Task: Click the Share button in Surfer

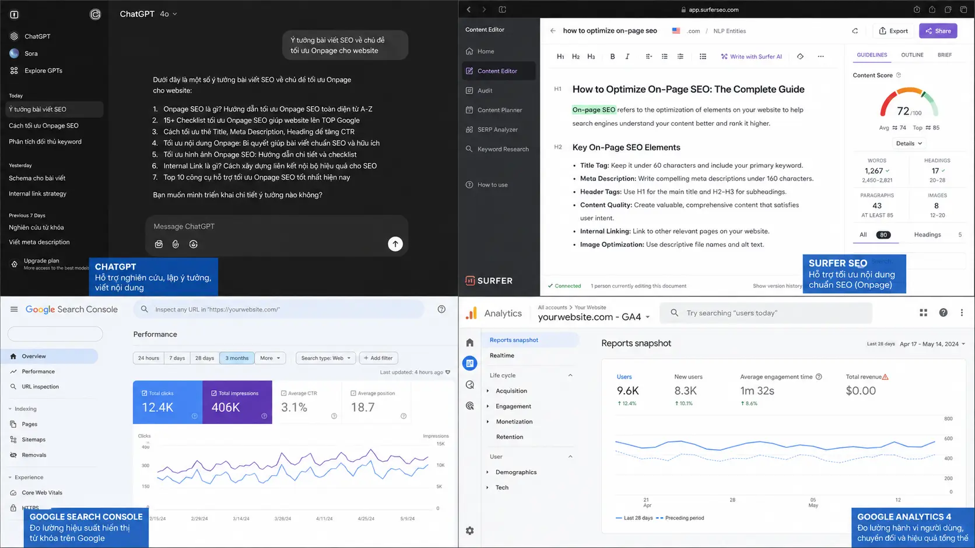Action: pyautogui.click(x=938, y=31)
